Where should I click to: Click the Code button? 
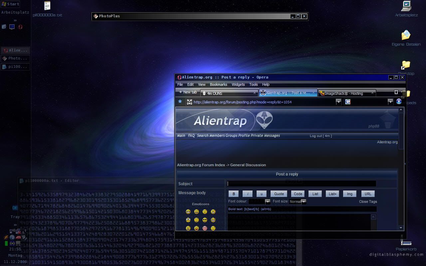[x=298, y=194]
